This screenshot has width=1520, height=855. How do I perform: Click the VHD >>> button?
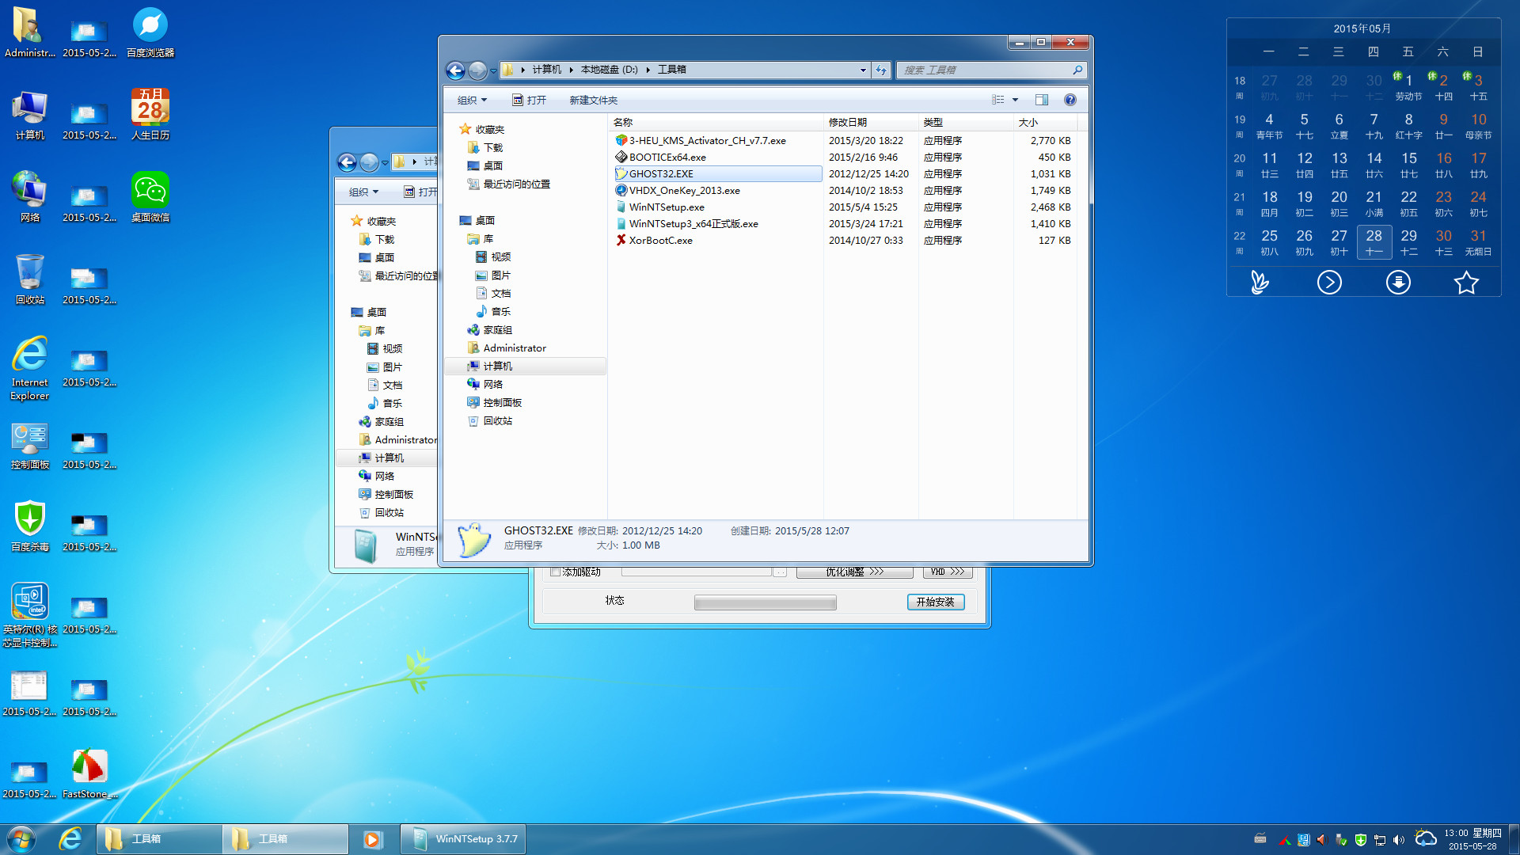click(948, 572)
